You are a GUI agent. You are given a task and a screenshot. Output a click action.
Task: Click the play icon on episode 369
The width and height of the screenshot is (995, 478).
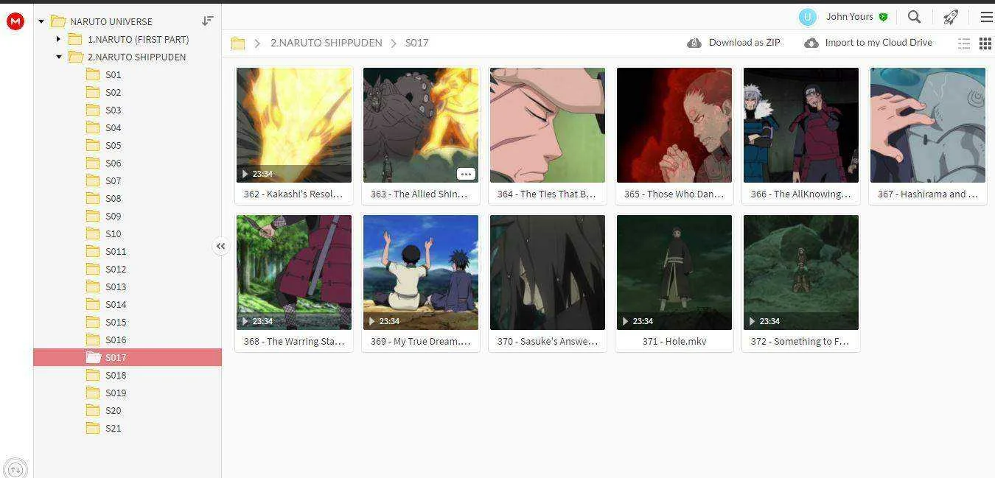tap(371, 322)
